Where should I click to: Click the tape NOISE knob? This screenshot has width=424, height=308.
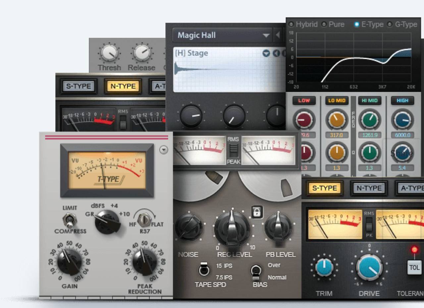[x=189, y=227]
